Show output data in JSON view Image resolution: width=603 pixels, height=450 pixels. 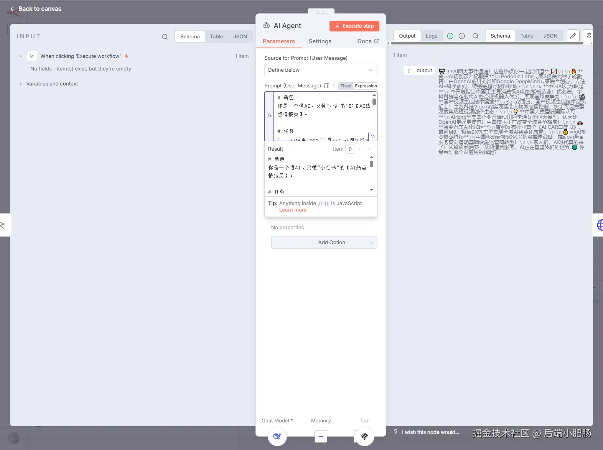coord(550,36)
